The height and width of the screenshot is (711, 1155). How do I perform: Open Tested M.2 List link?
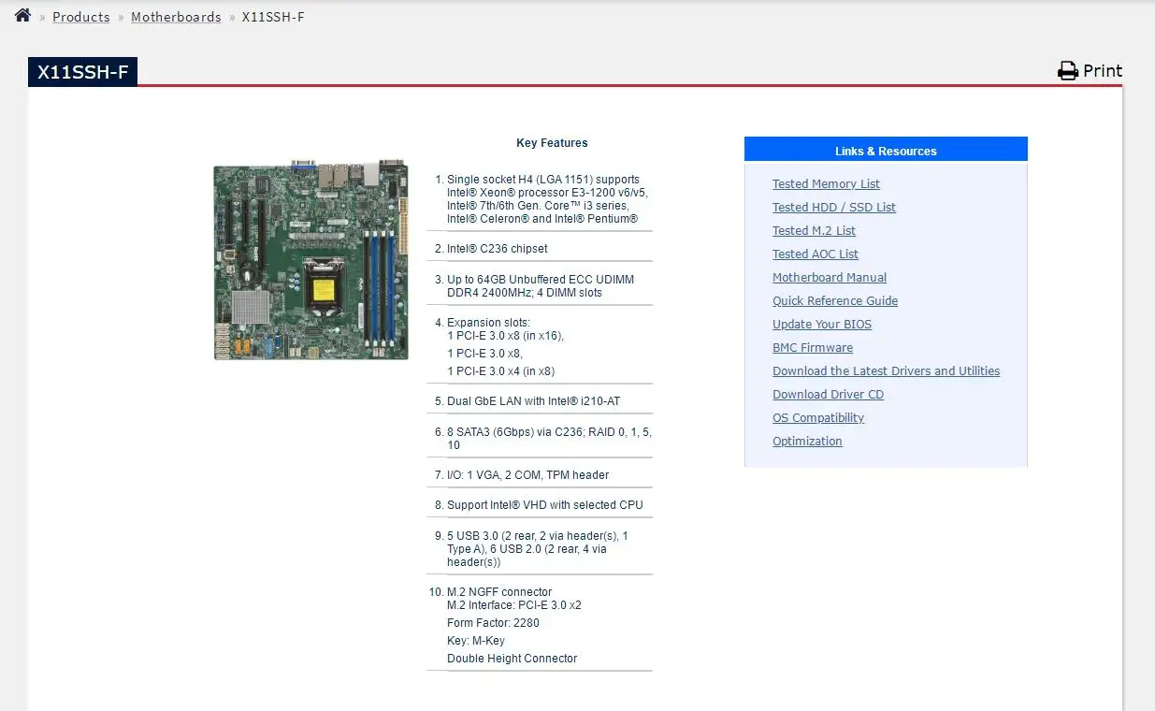pos(814,231)
